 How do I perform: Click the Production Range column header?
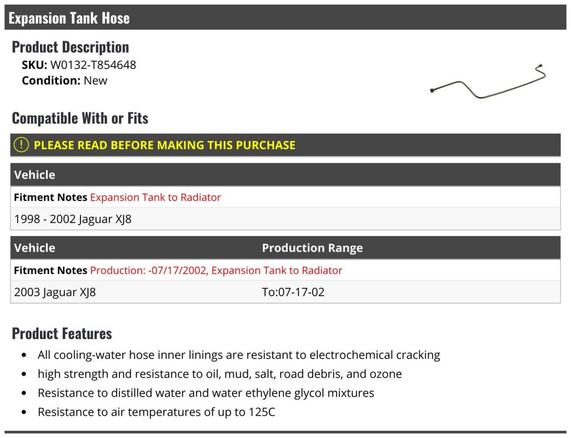(x=312, y=248)
